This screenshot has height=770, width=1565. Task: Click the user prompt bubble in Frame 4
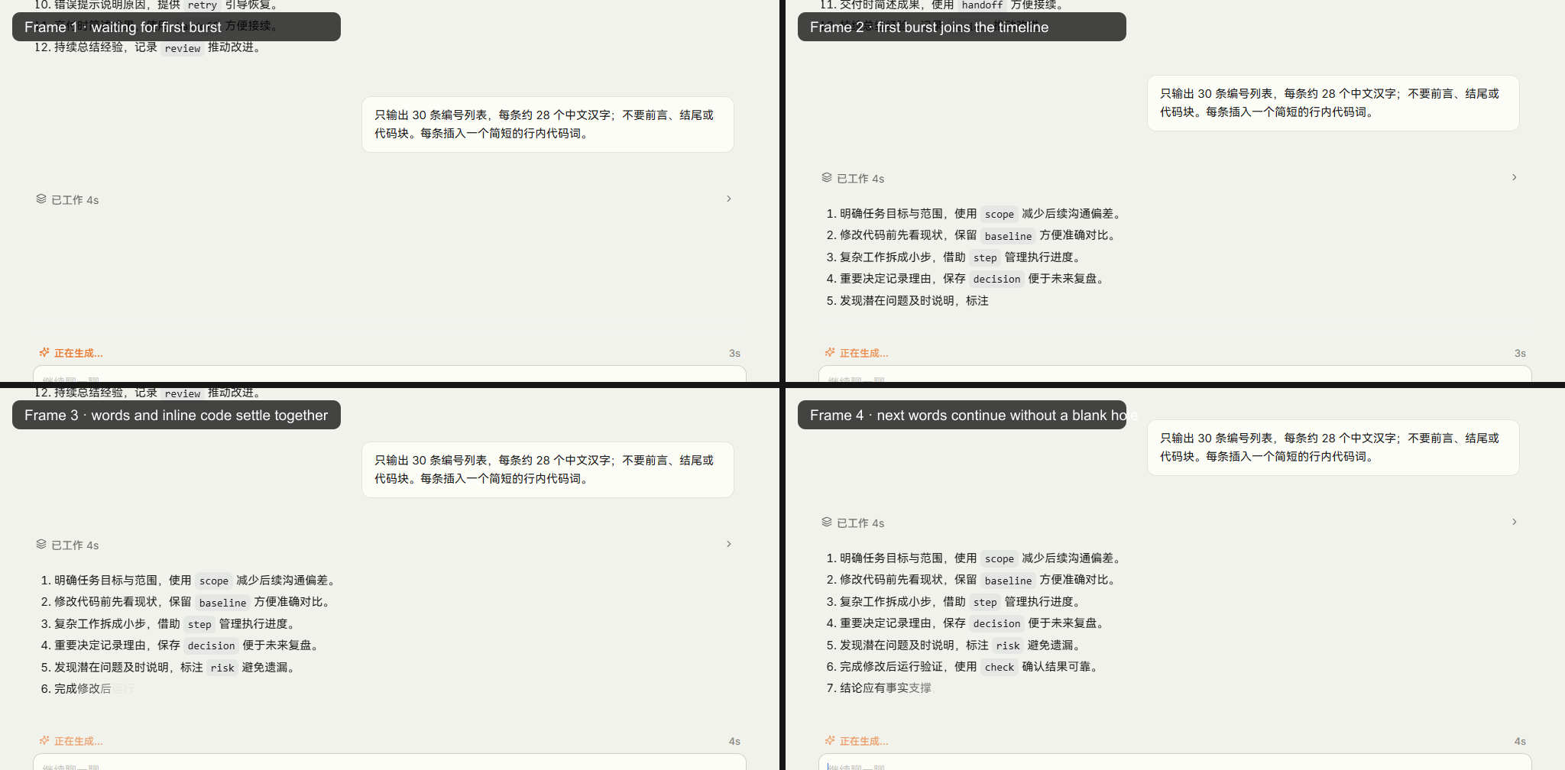coord(1333,448)
